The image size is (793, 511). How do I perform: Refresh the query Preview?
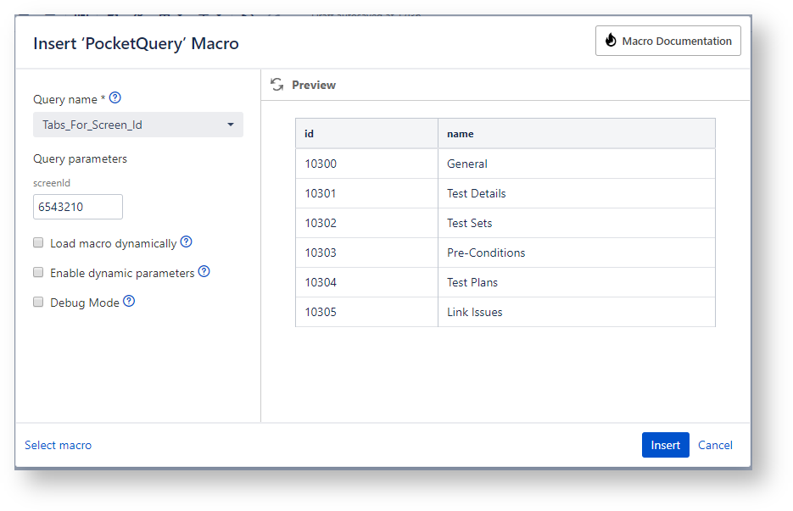pos(275,85)
